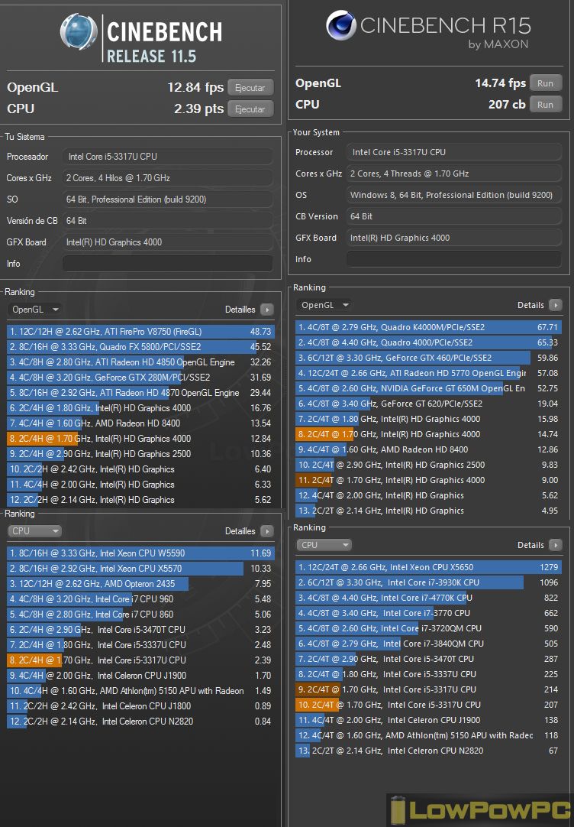Select the Quadro K4000M ranking row in R15
Screen dimensions: 574x827
tap(429, 328)
